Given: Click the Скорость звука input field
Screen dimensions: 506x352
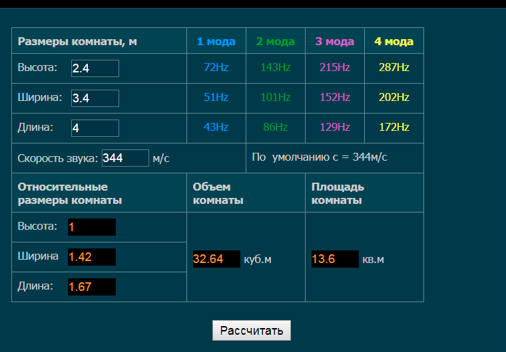Looking at the screenshot, I should click(125, 158).
